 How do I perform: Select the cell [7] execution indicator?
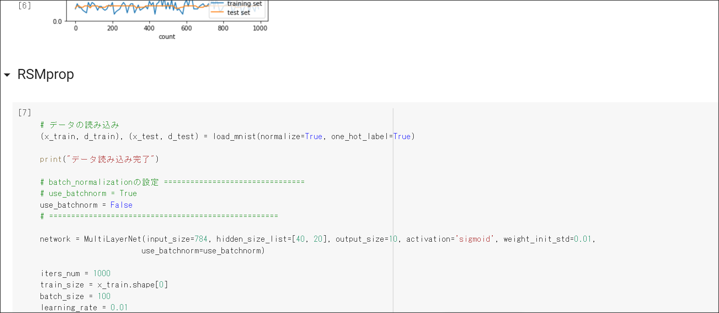[x=24, y=113]
